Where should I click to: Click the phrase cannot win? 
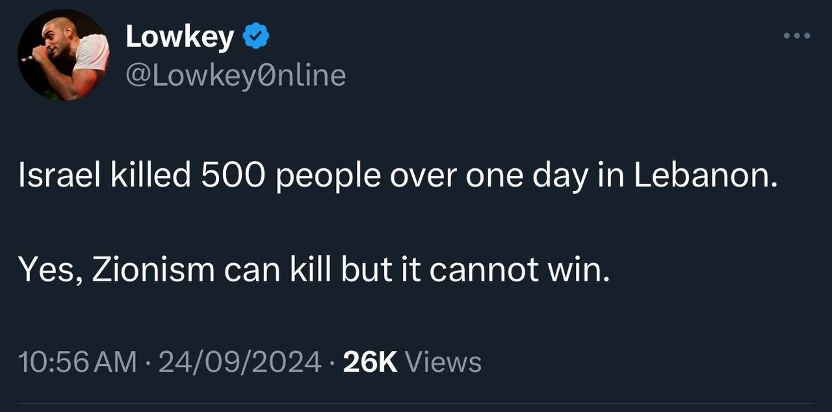520,269
